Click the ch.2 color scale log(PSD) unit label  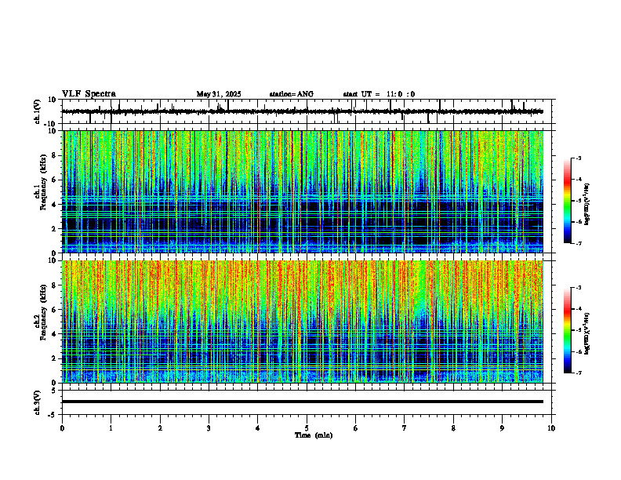(586, 334)
